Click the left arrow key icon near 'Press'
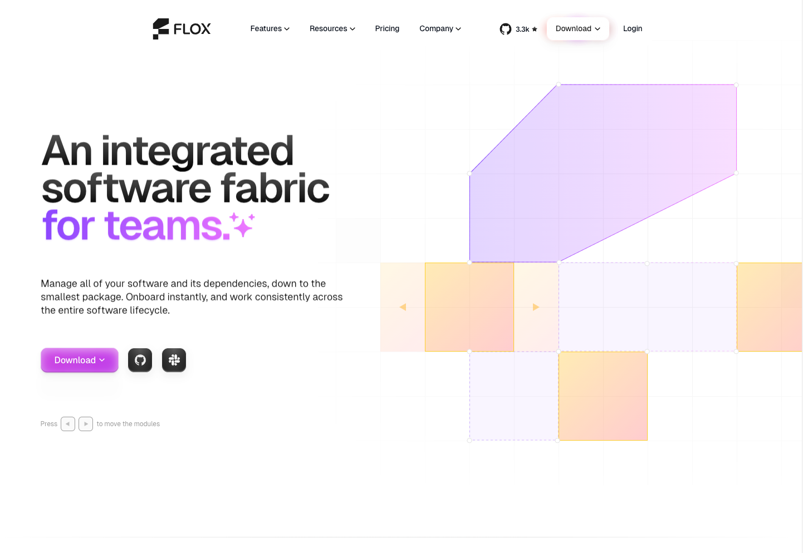The width and height of the screenshot is (803, 553). click(x=67, y=423)
